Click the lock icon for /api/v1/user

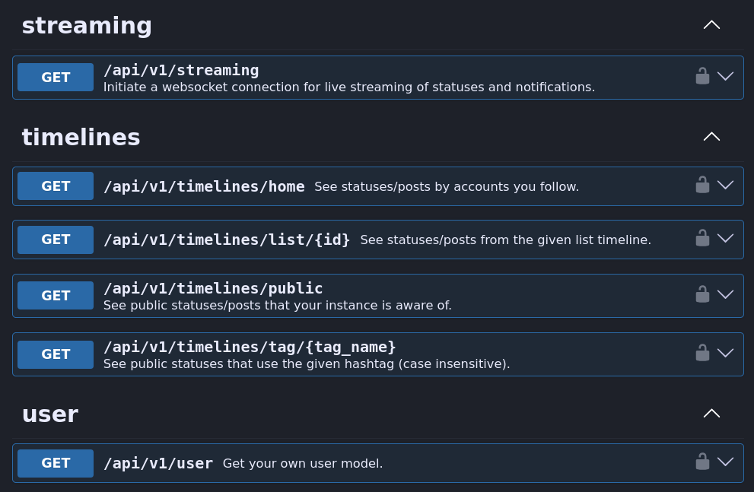[x=702, y=462]
